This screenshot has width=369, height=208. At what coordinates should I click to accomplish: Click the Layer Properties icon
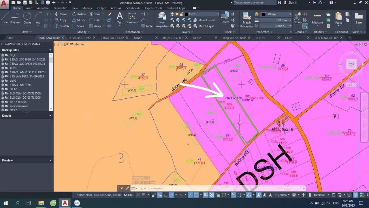(x=162, y=20)
